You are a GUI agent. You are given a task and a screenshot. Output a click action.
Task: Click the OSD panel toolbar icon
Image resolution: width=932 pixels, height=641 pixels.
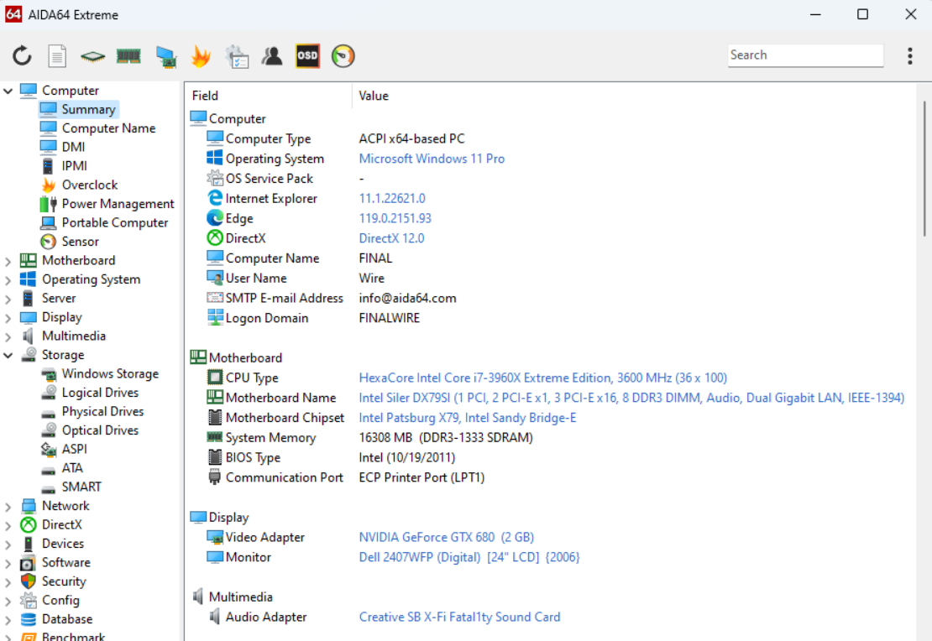pos(307,56)
